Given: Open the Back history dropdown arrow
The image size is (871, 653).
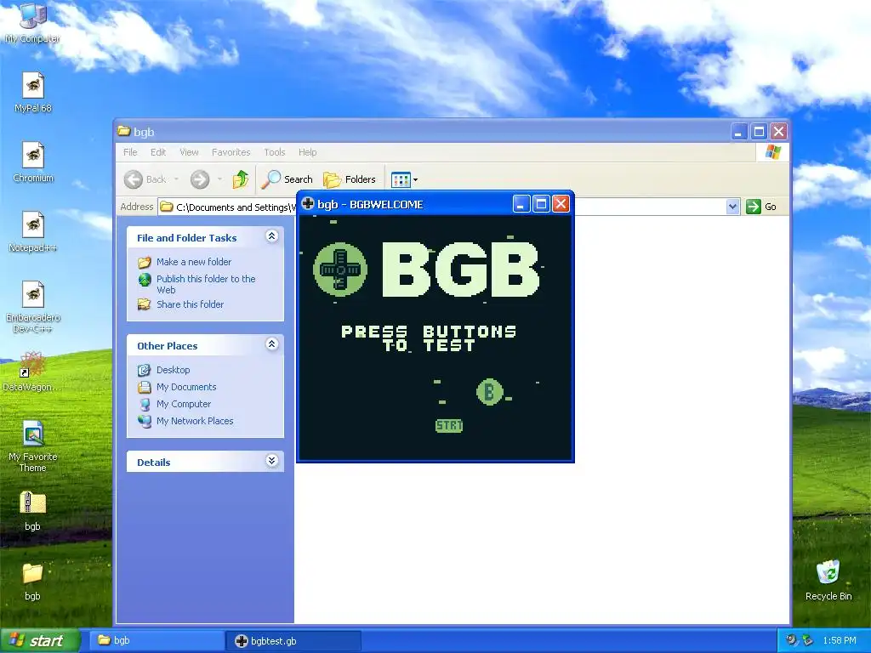Looking at the screenshot, I should click(177, 179).
